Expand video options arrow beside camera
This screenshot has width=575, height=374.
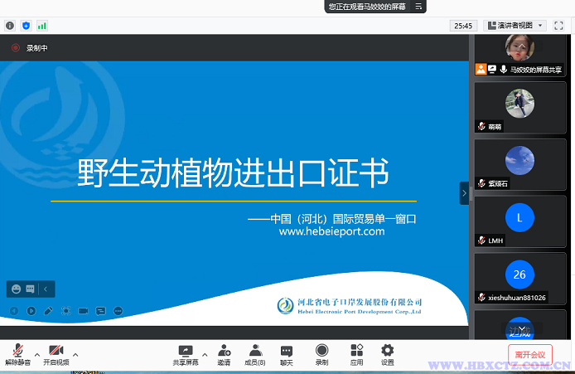[x=75, y=354]
